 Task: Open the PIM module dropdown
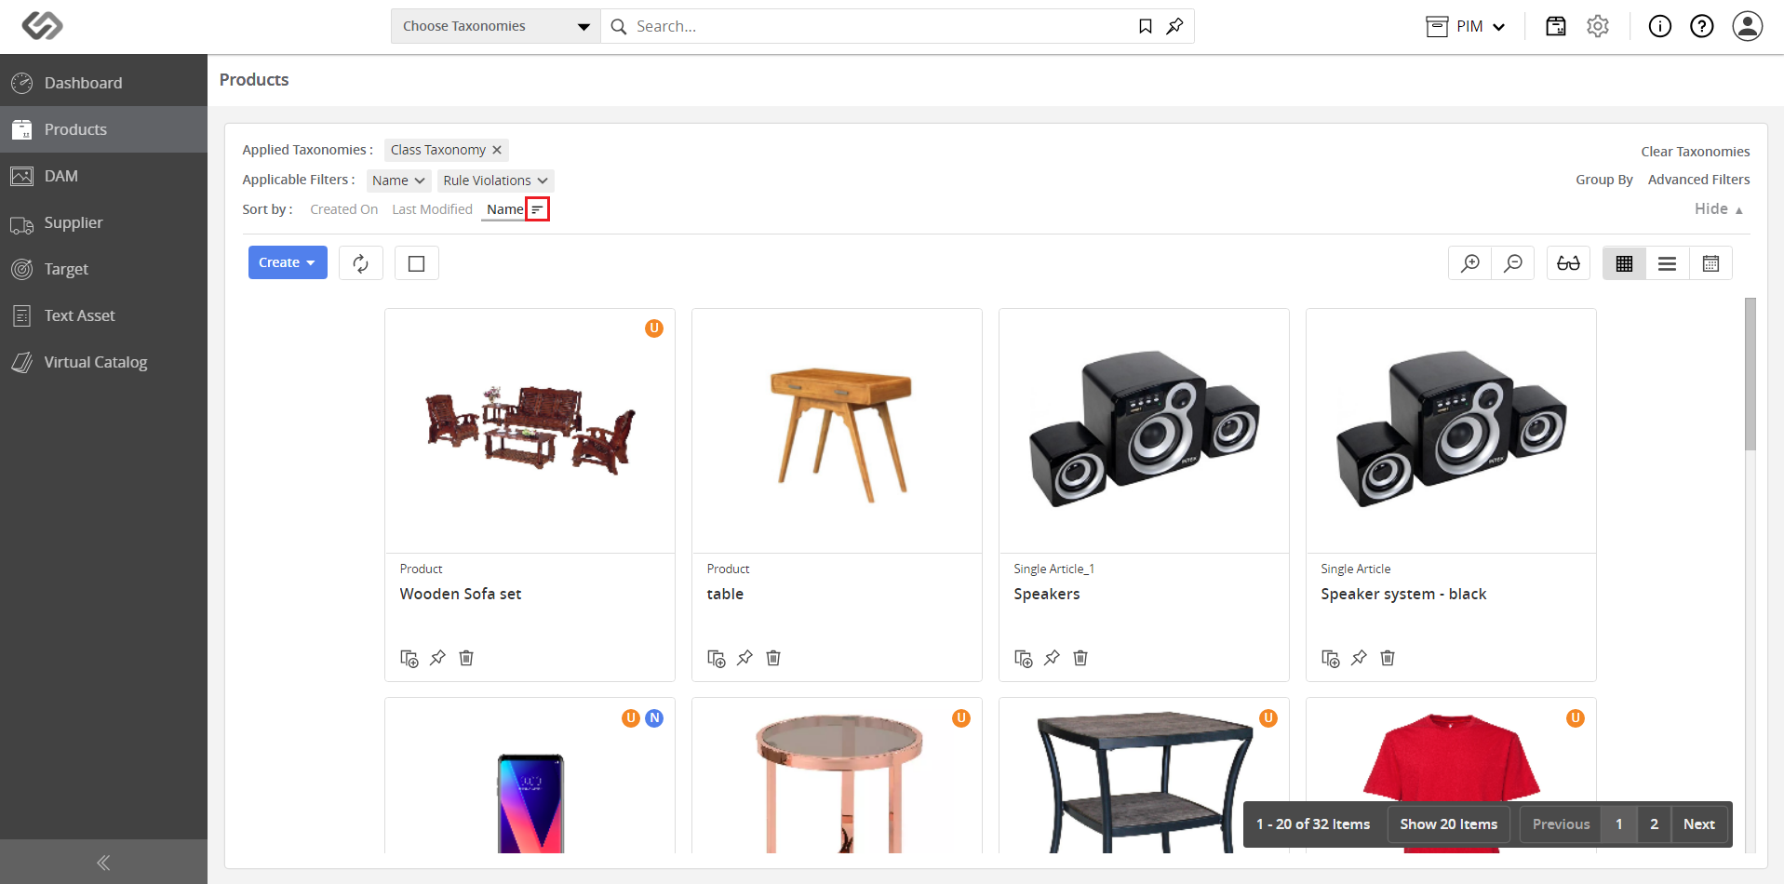1466,26
